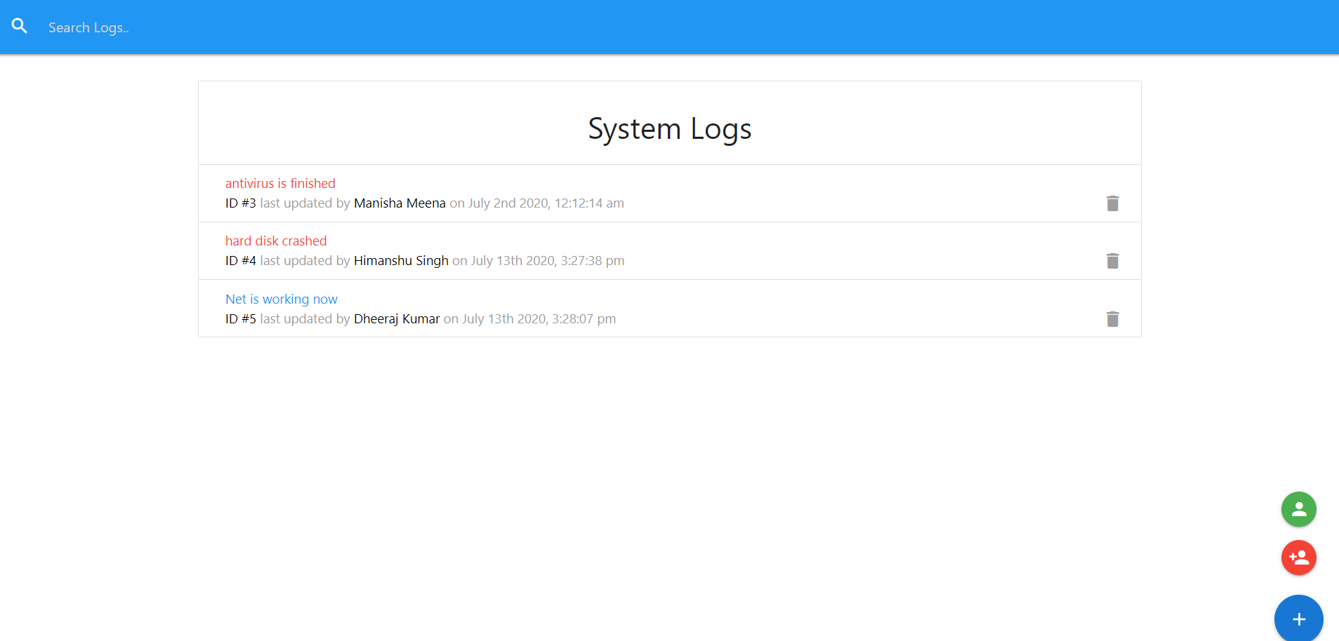Delete the 'Net is working now' log entry
Screen dimensions: 1339x641
(1112, 319)
